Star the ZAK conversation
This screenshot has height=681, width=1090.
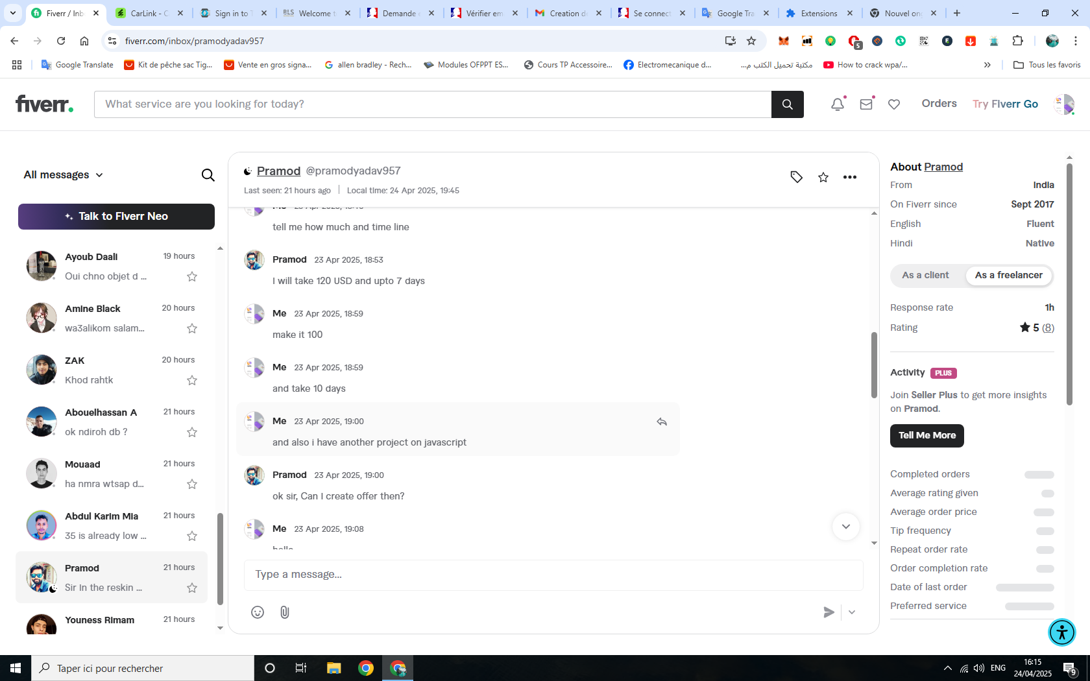pos(192,380)
